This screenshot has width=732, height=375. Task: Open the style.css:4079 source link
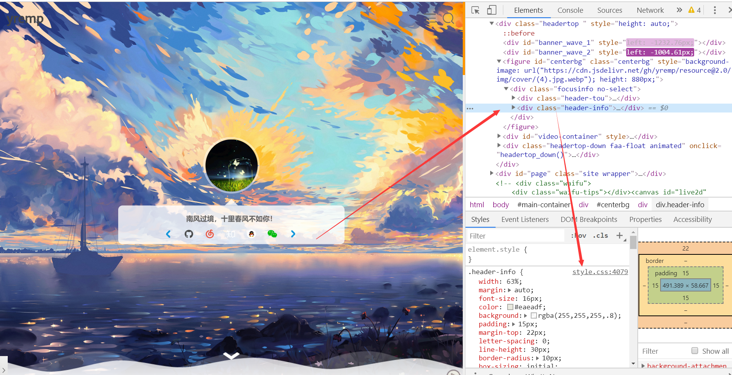pos(600,272)
